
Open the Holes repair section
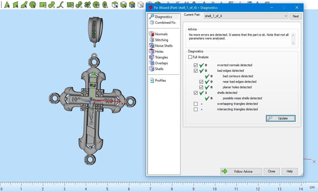coord(159,52)
